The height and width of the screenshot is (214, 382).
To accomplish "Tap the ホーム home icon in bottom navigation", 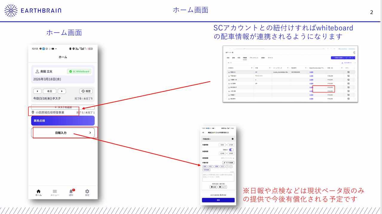I will click(x=39, y=192).
